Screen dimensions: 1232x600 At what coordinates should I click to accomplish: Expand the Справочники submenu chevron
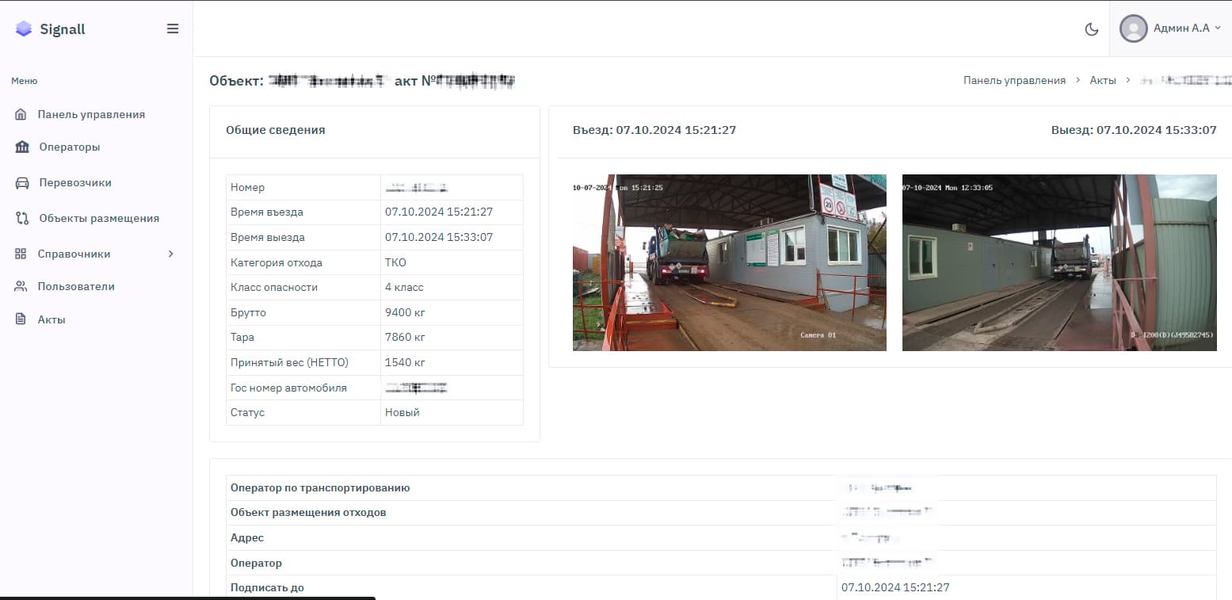coord(171,254)
